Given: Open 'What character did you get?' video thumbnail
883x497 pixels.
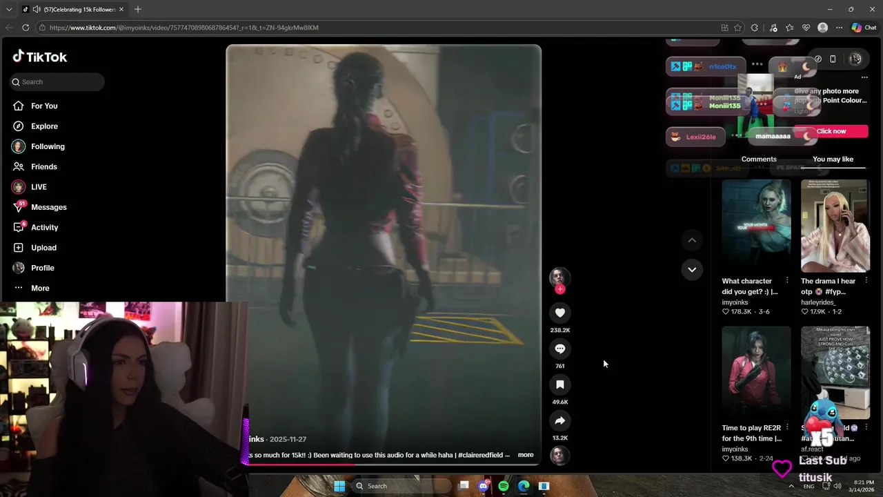Looking at the screenshot, I should (756, 226).
